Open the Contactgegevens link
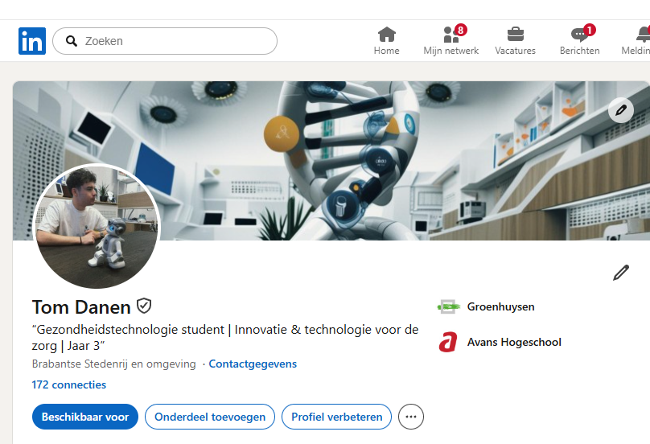This screenshot has width=650, height=444. coord(253,364)
